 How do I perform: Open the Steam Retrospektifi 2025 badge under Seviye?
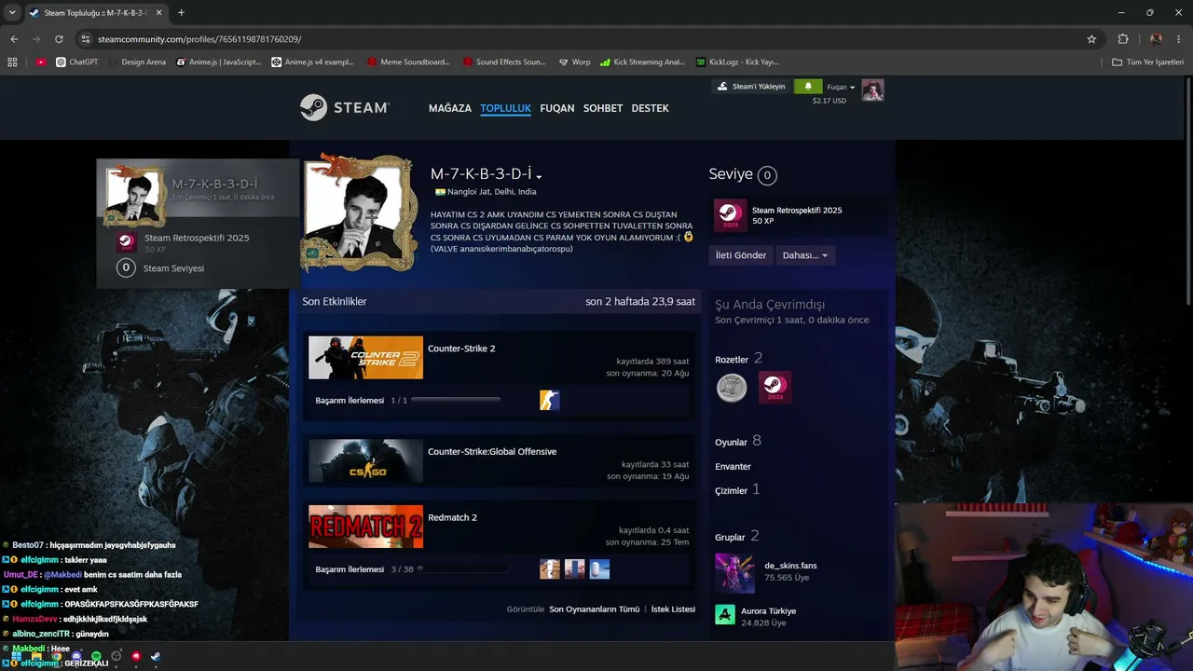(x=730, y=215)
